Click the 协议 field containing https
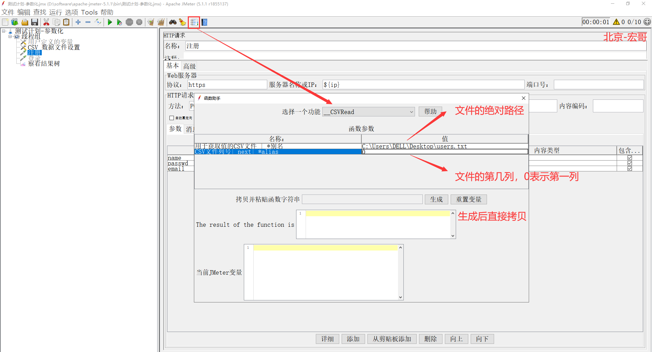Image resolution: width=652 pixels, height=352 pixels. tap(227, 85)
